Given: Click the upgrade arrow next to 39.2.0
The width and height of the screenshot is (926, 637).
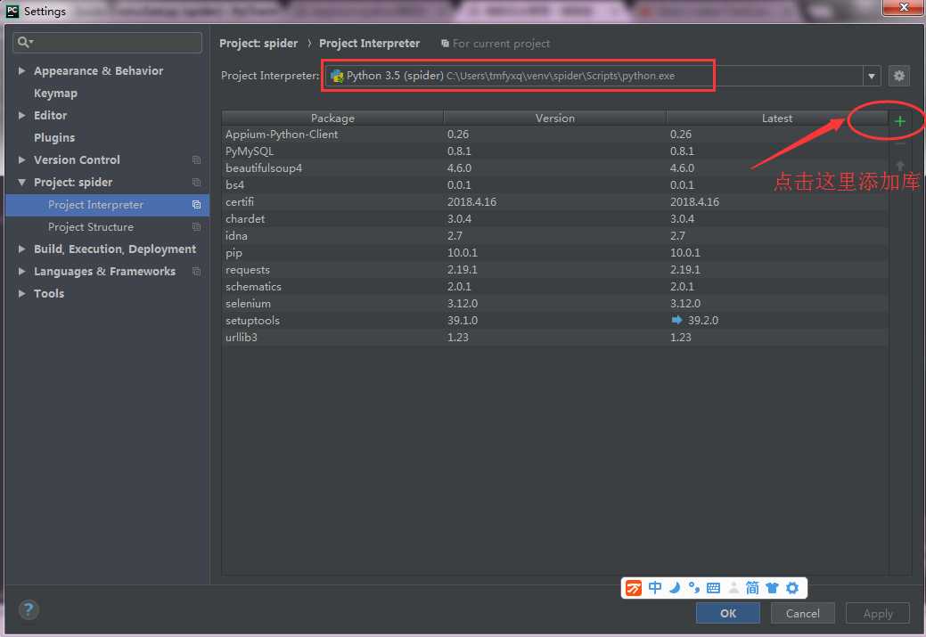Looking at the screenshot, I should (x=676, y=320).
